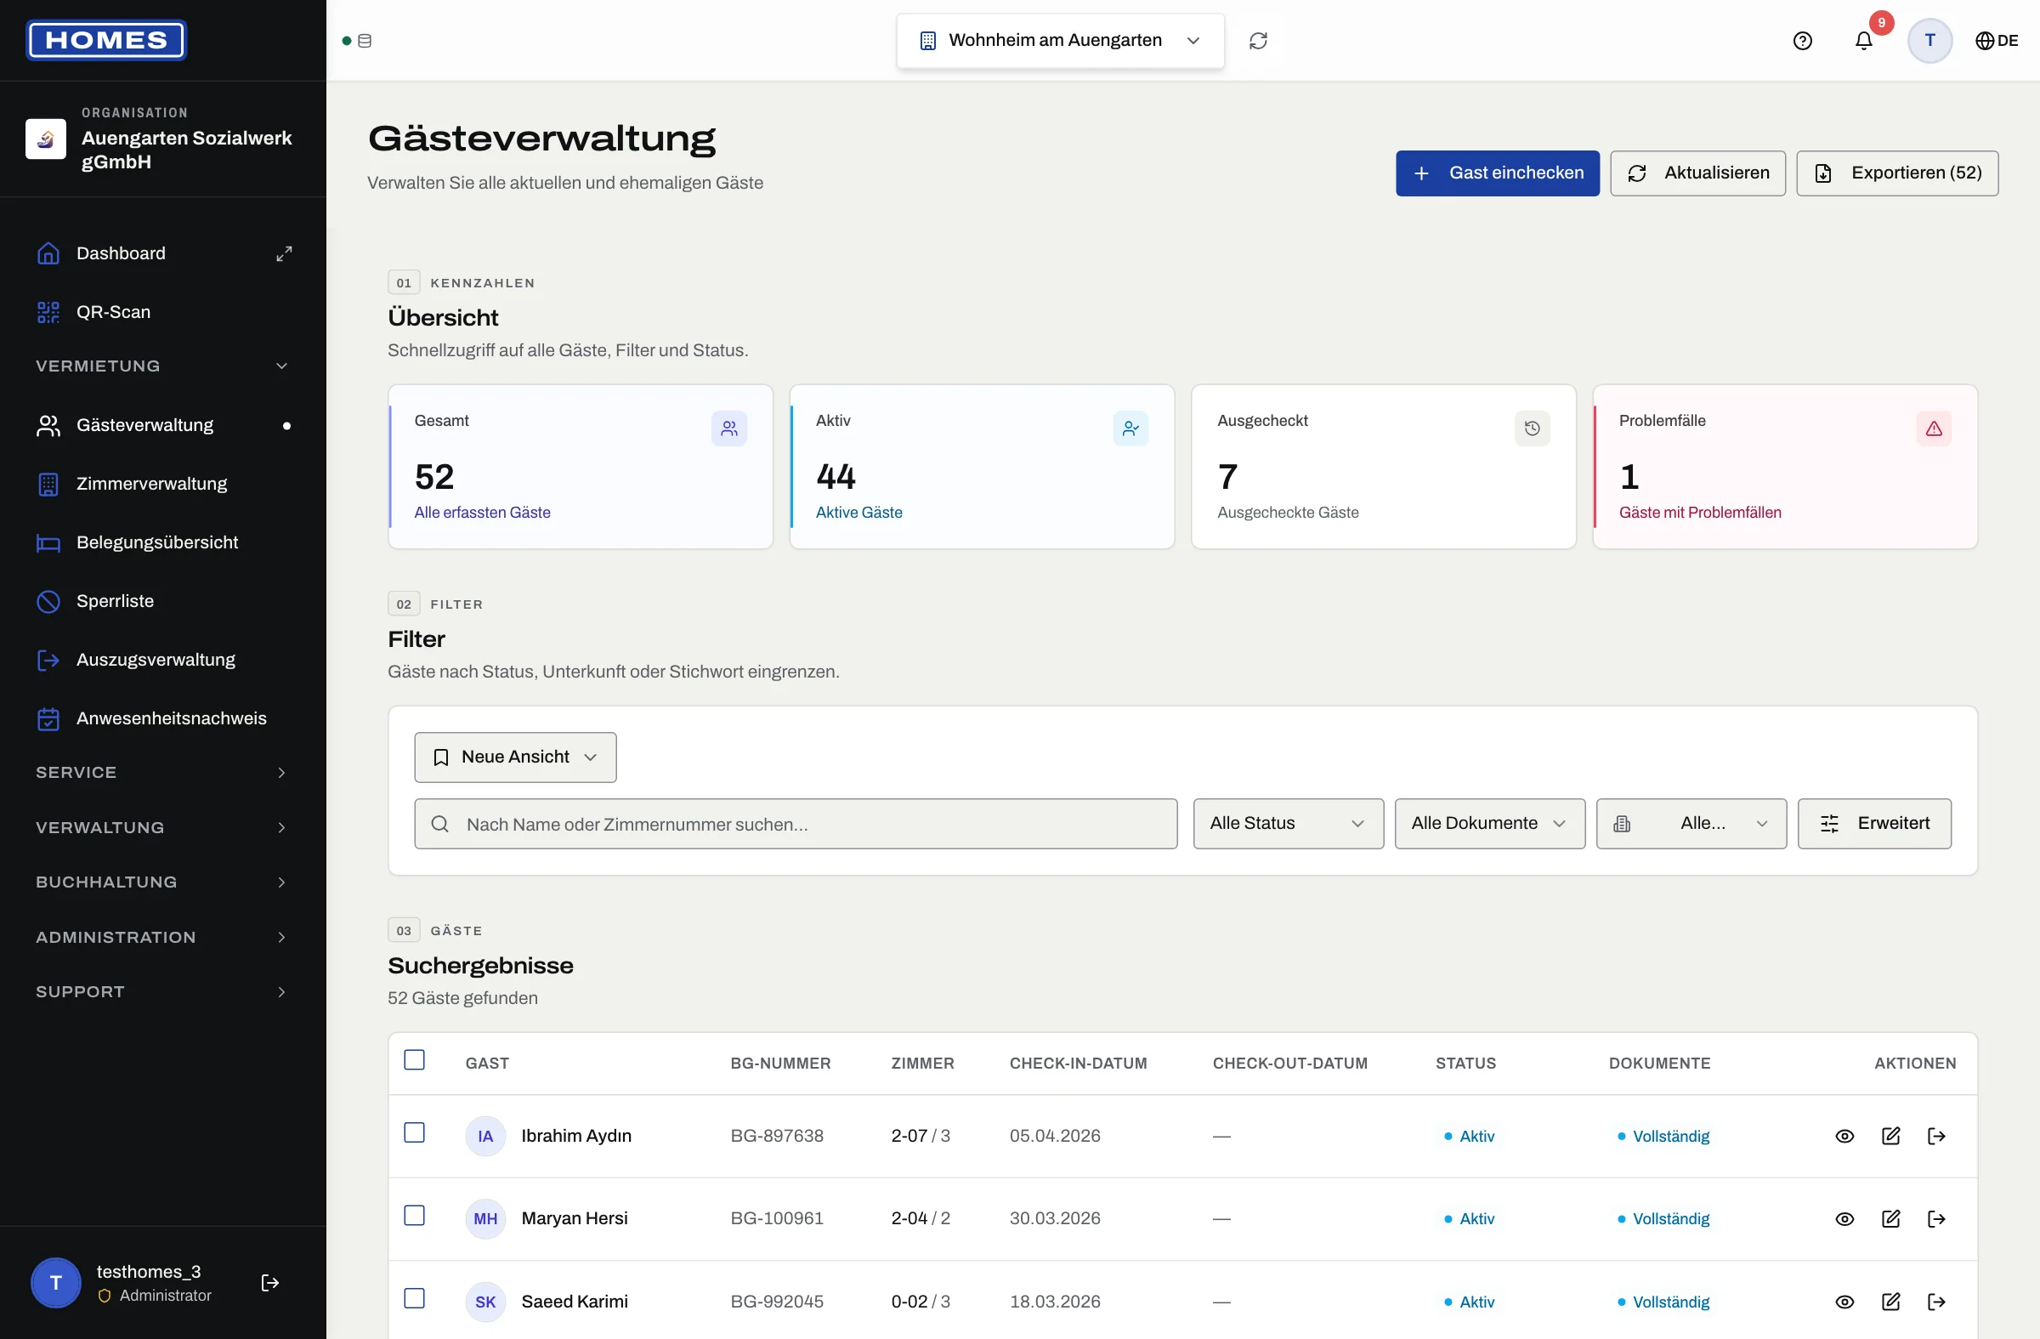Viewport: 2040px width, 1339px height.
Task: Click the name or room search field
Action: (x=796, y=824)
